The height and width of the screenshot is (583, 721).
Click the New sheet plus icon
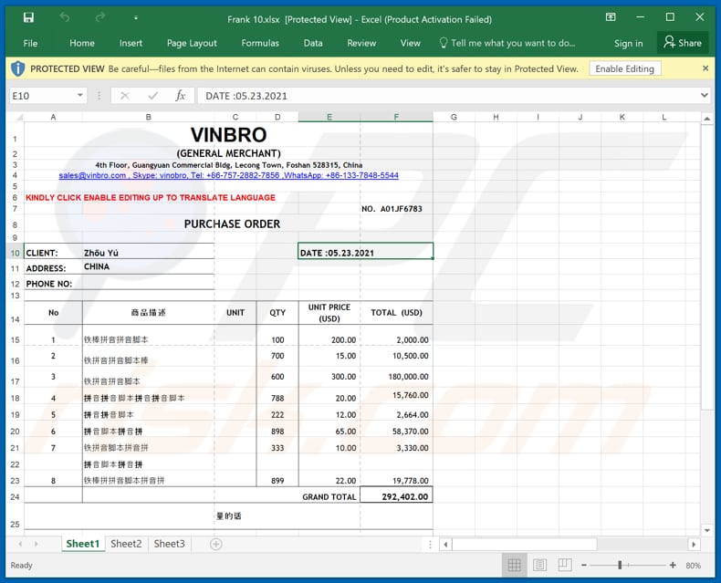pos(215,545)
